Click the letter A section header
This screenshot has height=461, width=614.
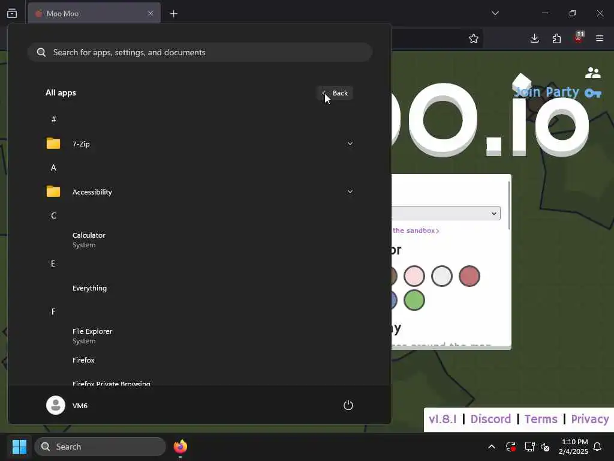53,168
